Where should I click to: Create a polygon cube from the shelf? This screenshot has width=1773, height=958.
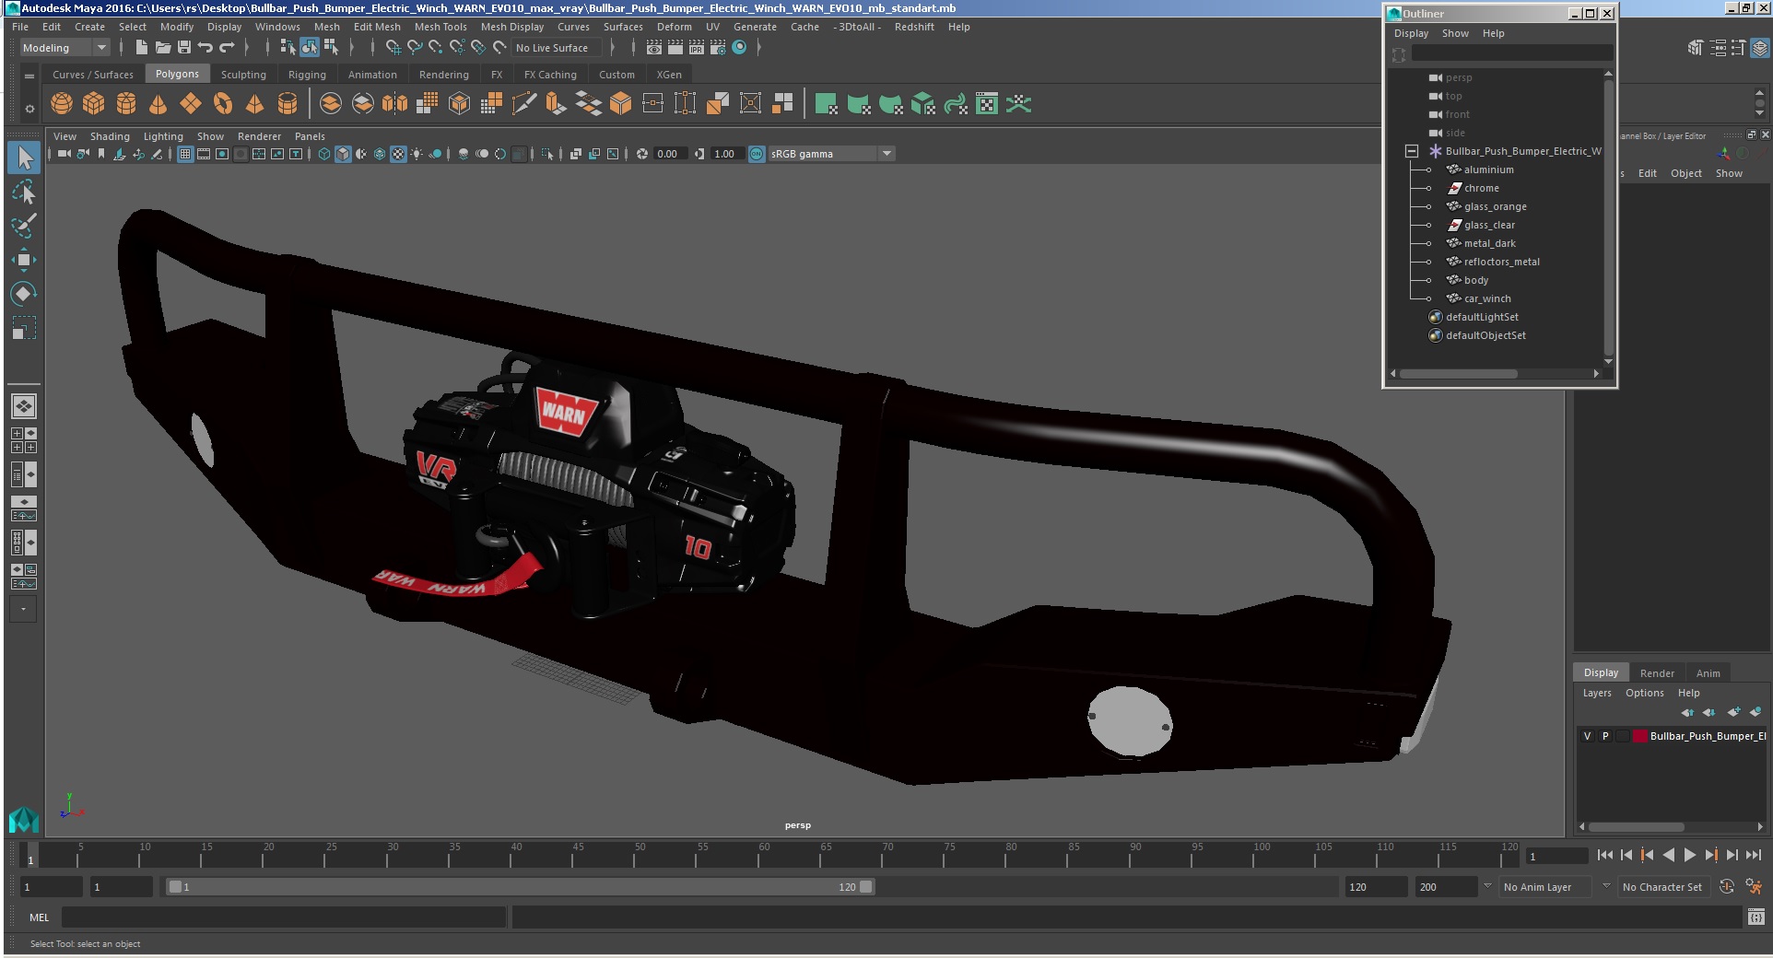[x=94, y=104]
